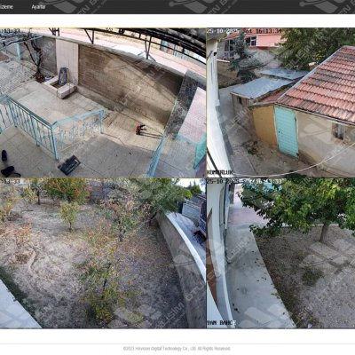Select the dry garden camera feed with small trees
This screenshot has width=355, height=355.
103,253
